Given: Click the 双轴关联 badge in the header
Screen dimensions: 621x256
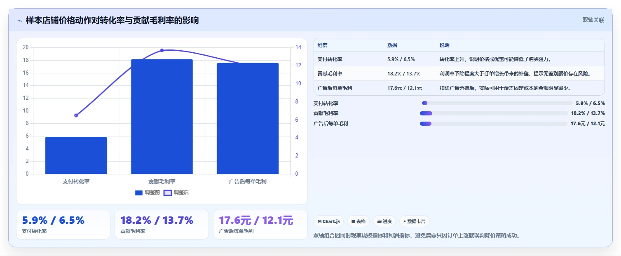Looking at the screenshot, I should point(593,20).
